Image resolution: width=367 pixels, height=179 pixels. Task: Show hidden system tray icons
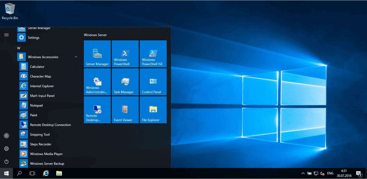click(x=303, y=173)
